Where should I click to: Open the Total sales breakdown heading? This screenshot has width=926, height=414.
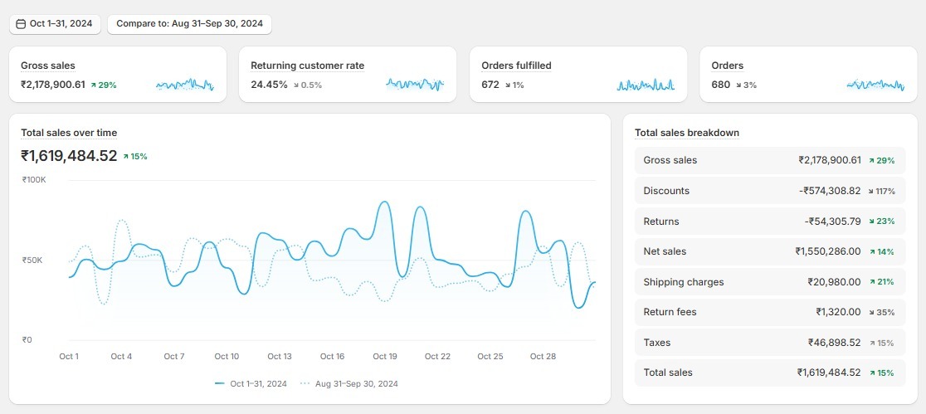coord(686,133)
